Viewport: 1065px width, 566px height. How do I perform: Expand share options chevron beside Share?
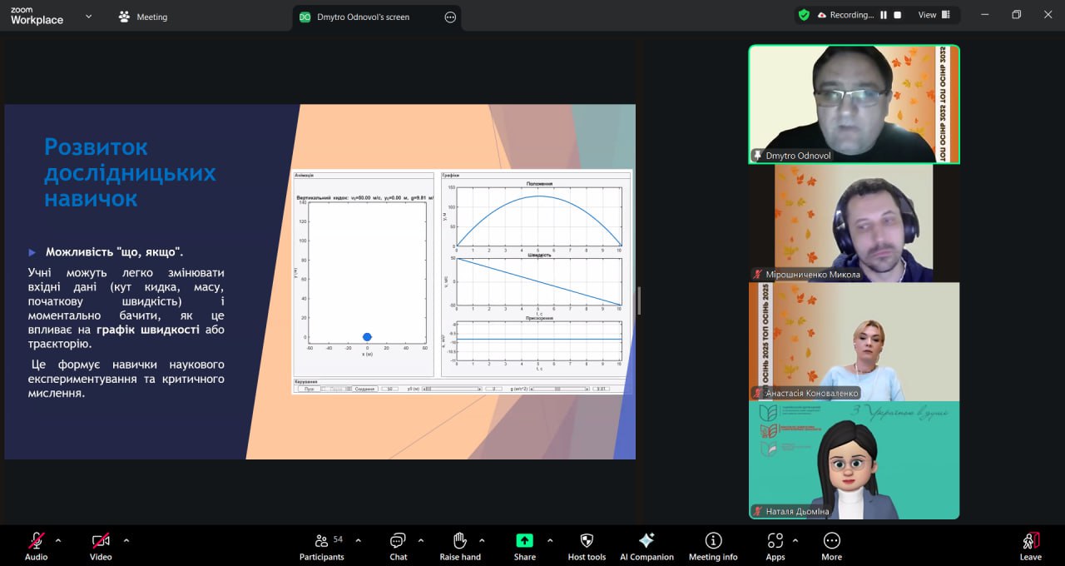tap(549, 540)
